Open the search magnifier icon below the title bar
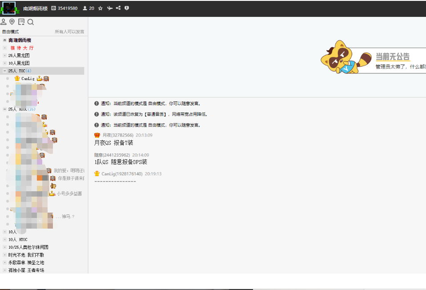426x290 pixels. pos(30,22)
